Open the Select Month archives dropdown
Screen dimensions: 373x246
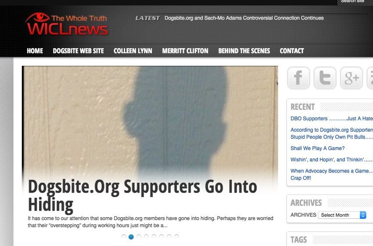pyautogui.click(x=342, y=215)
